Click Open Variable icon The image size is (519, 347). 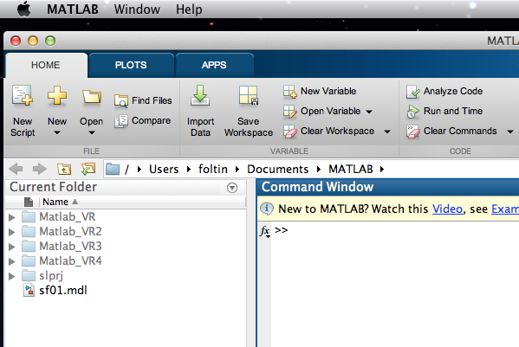289,112
